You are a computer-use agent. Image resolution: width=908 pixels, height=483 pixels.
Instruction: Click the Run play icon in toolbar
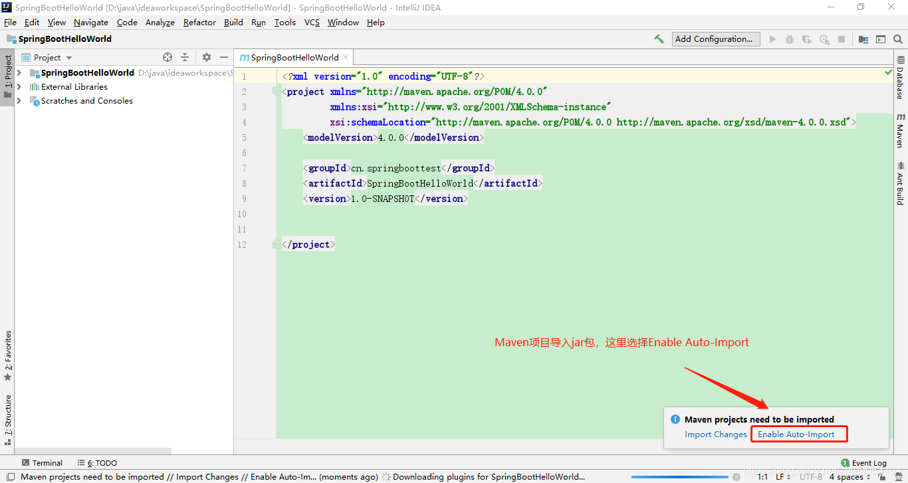pos(772,39)
